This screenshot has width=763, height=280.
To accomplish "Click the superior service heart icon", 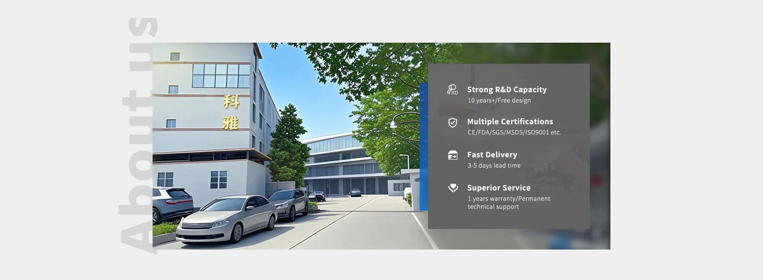I will pos(453,188).
